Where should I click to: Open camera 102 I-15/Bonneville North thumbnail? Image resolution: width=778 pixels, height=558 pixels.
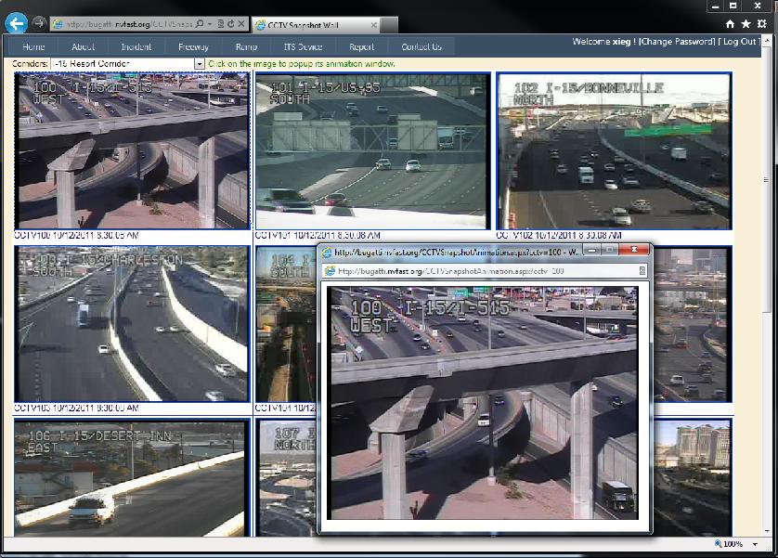(x=614, y=150)
